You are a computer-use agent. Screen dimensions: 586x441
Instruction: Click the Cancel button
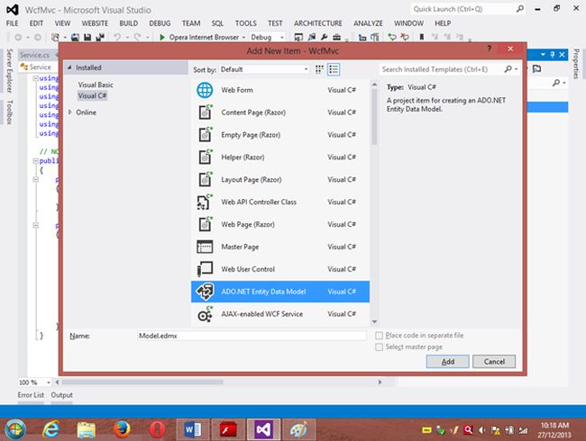click(494, 362)
